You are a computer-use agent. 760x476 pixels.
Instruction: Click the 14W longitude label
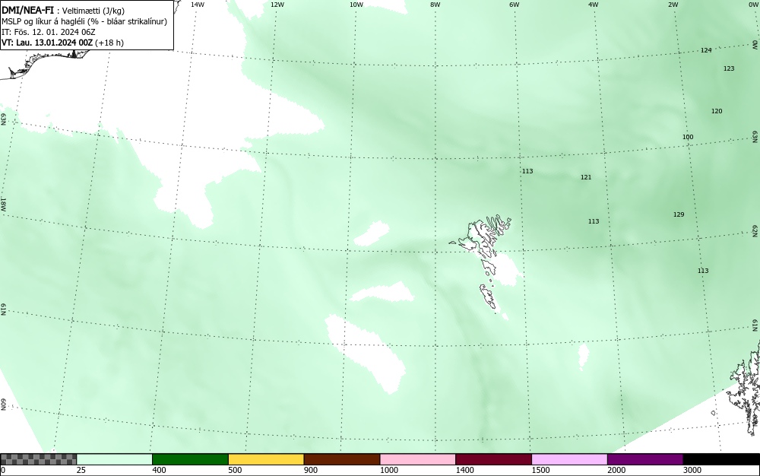click(198, 5)
